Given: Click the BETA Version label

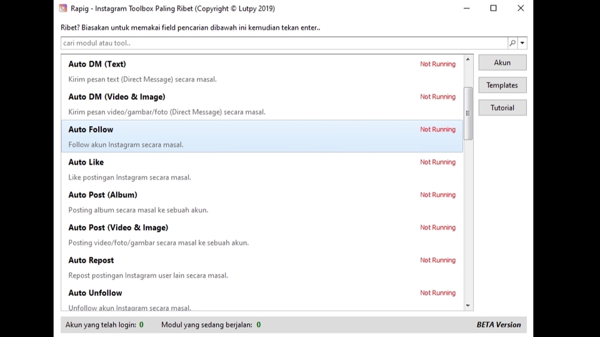Looking at the screenshot, I should pos(499,325).
